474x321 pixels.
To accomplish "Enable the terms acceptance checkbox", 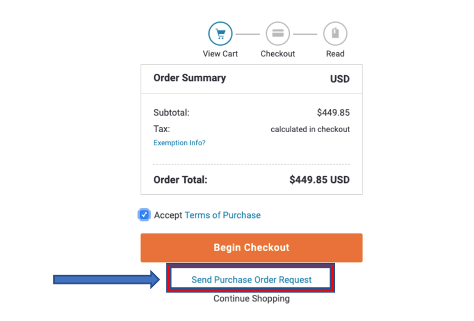I will tap(144, 215).
